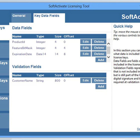
Task: Click the String type value
Action: click(40, 81)
